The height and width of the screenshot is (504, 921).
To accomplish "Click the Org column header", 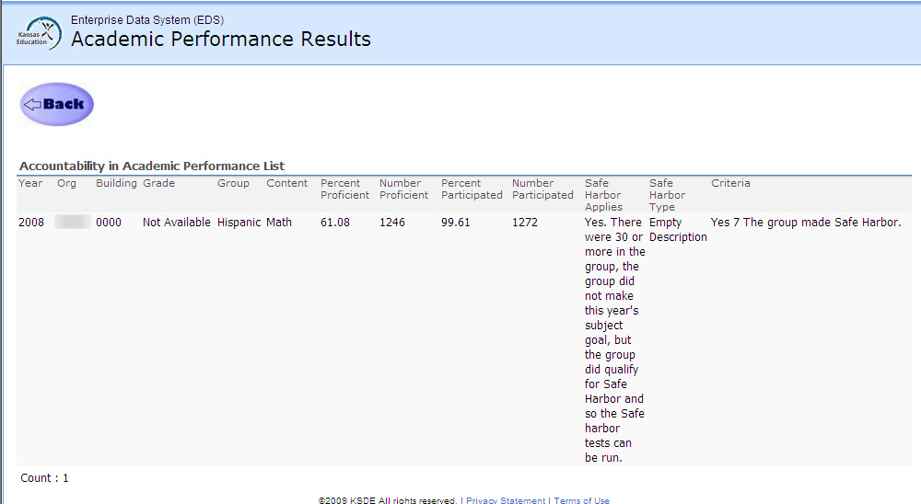I will pos(66,183).
